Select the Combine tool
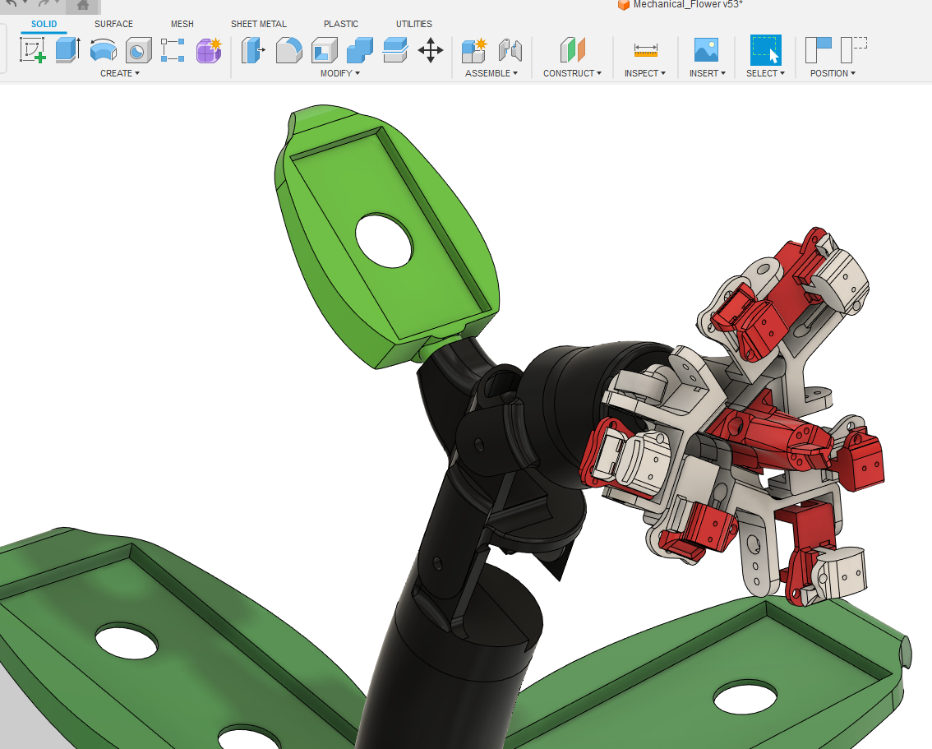 (x=360, y=50)
